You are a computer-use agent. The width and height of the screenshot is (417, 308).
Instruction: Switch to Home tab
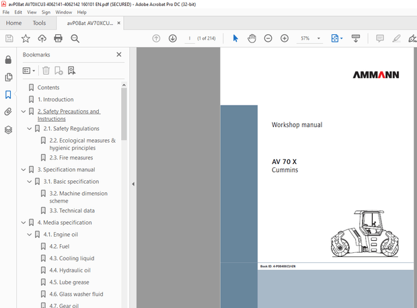(x=14, y=23)
